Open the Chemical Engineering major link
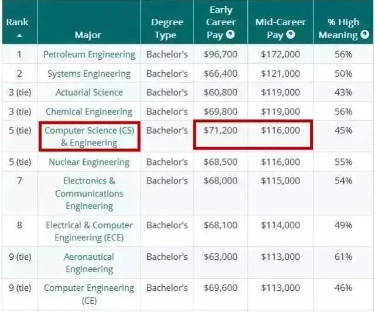 tap(89, 112)
